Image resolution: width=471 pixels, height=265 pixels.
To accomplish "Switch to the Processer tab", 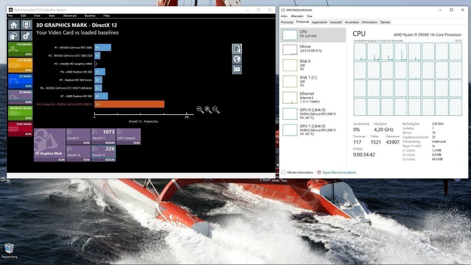I will [287, 23].
